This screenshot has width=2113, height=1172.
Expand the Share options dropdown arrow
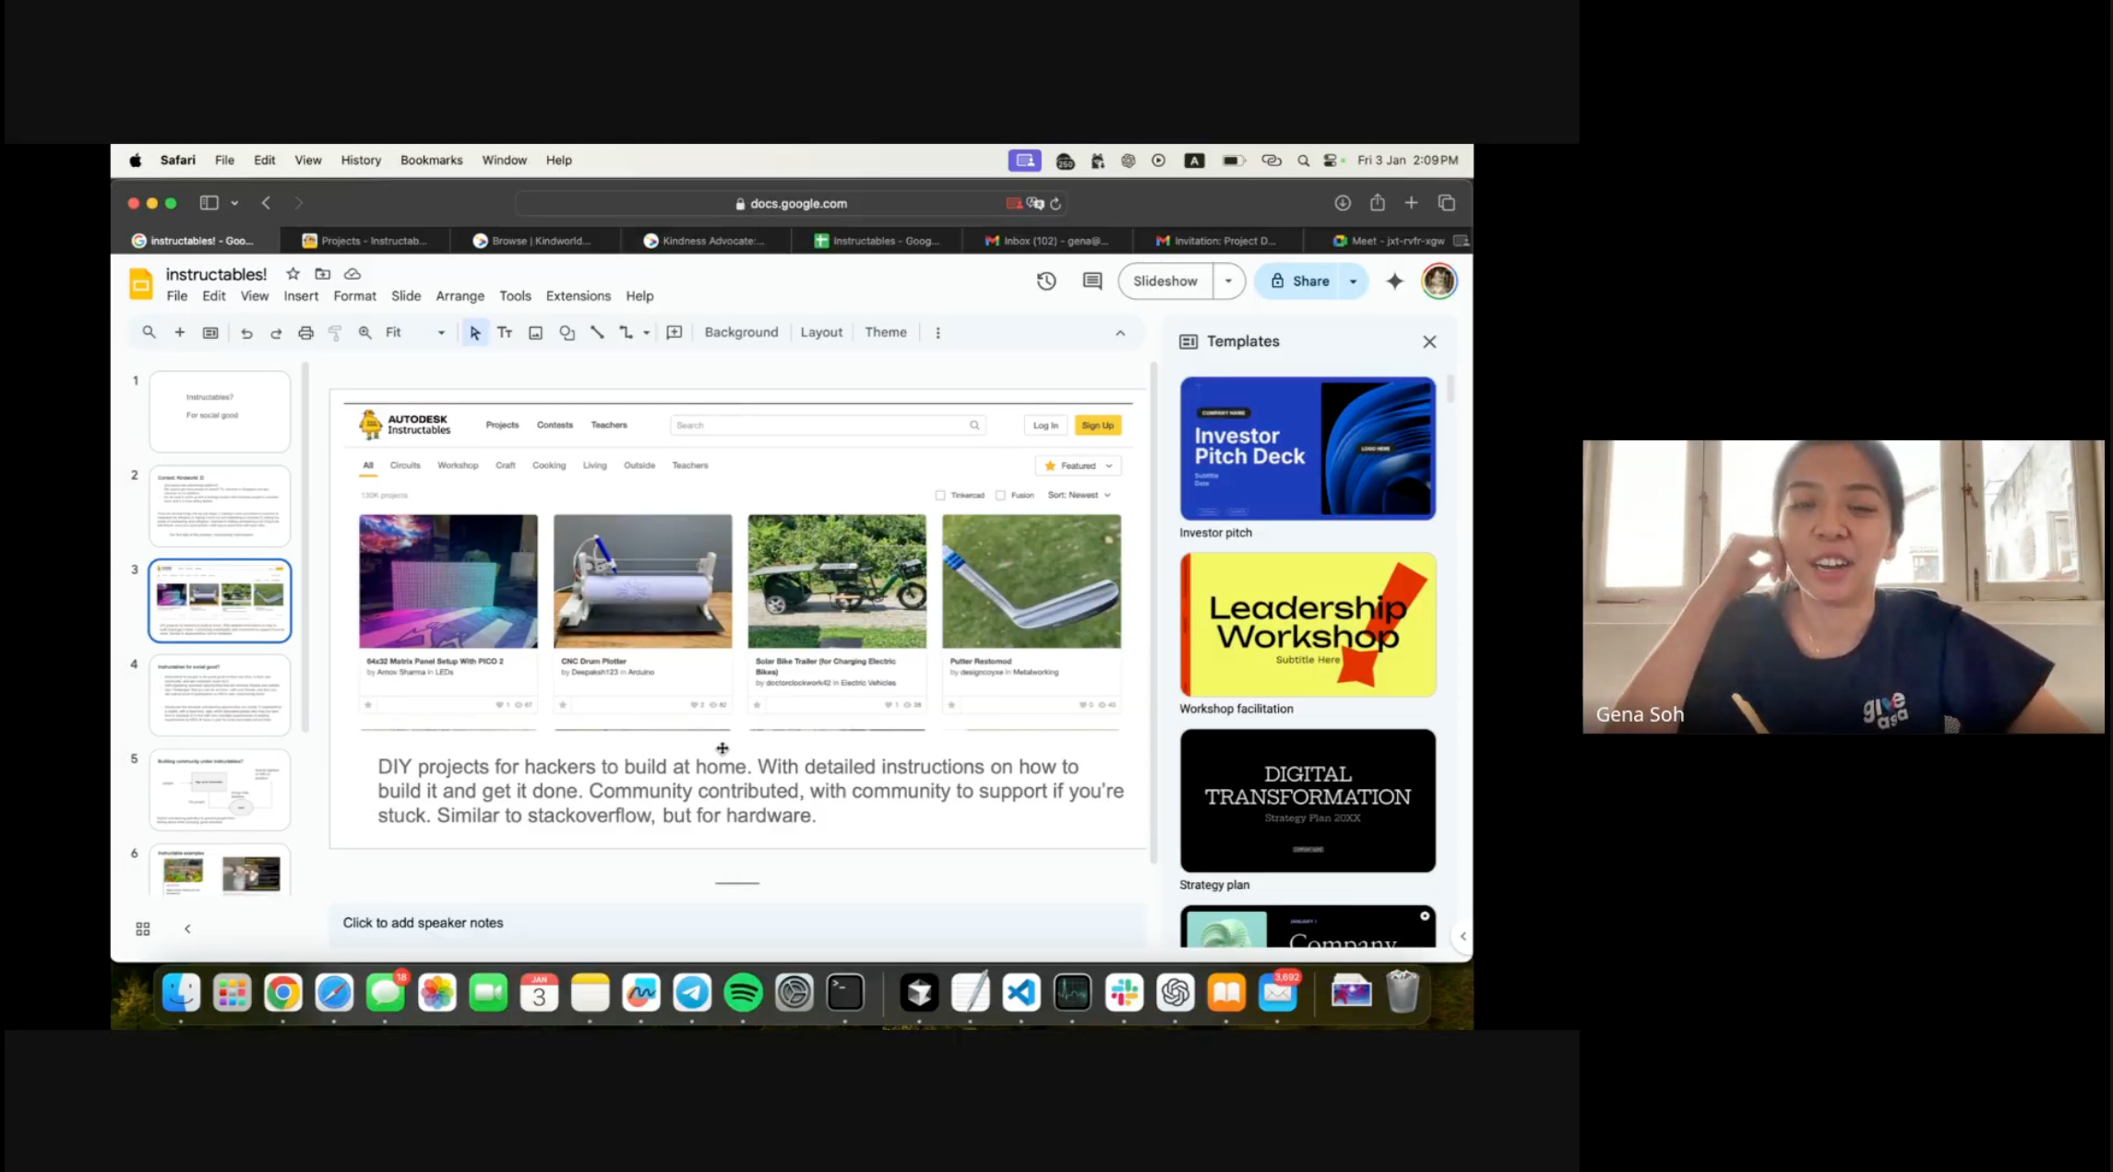[x=1354, y=281]
